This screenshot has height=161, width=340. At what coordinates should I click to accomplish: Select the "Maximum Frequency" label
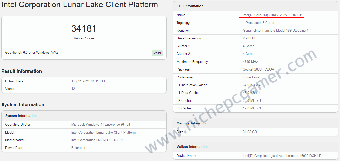click(x=192, y=62)
